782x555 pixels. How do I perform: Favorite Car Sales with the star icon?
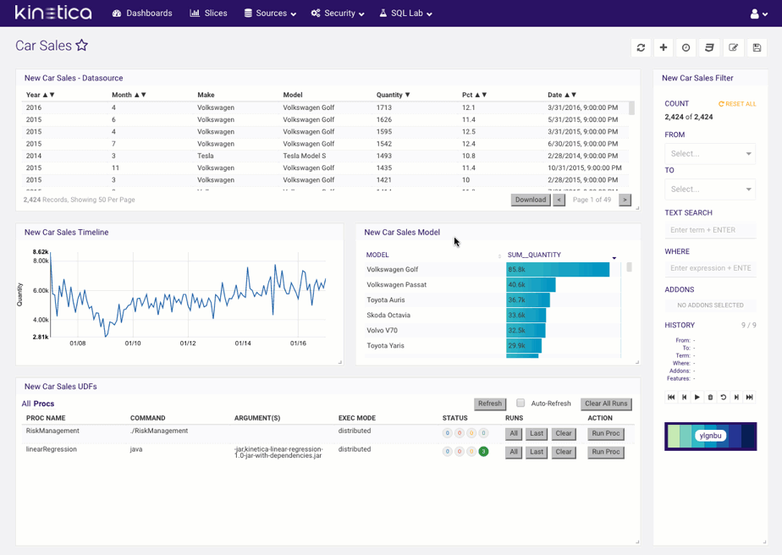pyautogui.click(x=82, y=46)
